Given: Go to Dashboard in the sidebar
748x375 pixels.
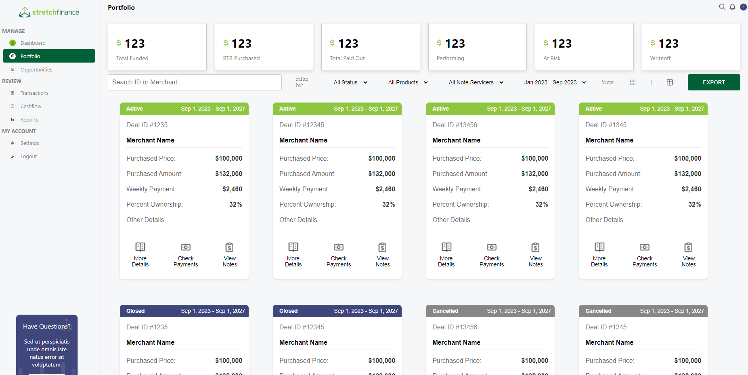Looking at the screenshot, I should coord(33,43).
